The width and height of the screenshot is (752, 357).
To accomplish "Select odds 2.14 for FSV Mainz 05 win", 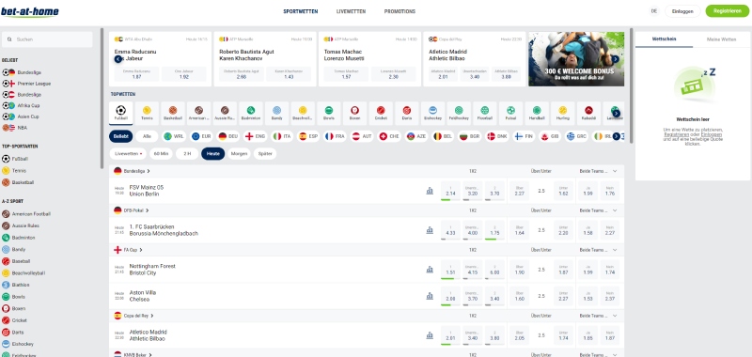I will [x=450, y=191].
